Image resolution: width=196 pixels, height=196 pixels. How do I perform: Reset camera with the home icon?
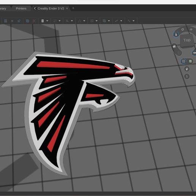point(174,46)
